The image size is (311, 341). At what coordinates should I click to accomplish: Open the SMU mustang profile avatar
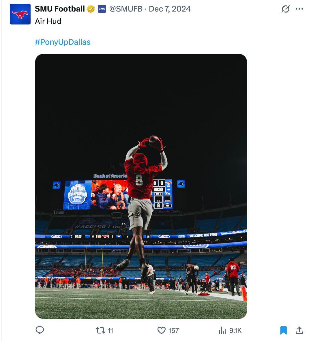click(20, 14)
